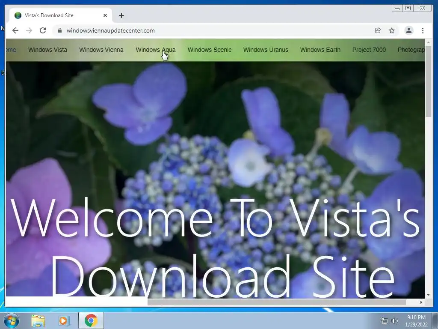Click the Show desktop strip on the taskbar
438x329 pixels.
pos(435,320)
